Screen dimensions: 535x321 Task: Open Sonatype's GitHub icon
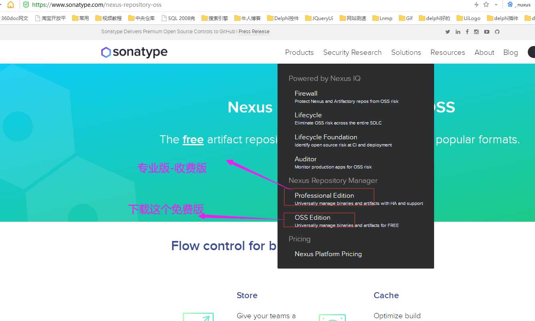(x=497, y=32)
